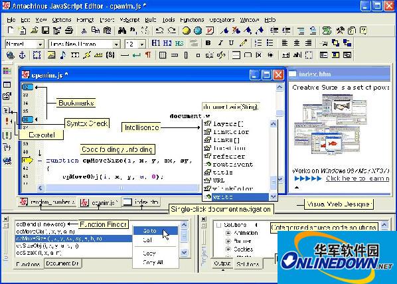Cut selection with the scissors icon
This screenshot has height=284, width=397.
pos(84,31)
